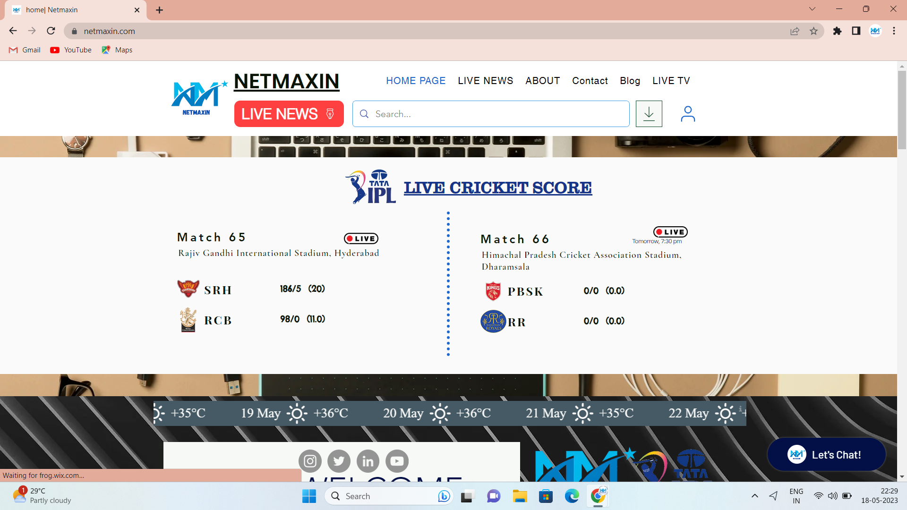Click the Netmaxin logo image
The image size is (907, 510).
point(199,98)
